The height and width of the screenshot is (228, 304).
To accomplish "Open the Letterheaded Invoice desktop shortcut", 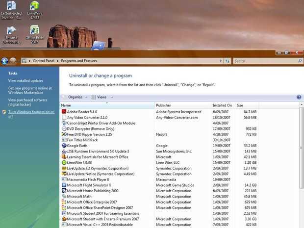I will [x=11, y=10].
